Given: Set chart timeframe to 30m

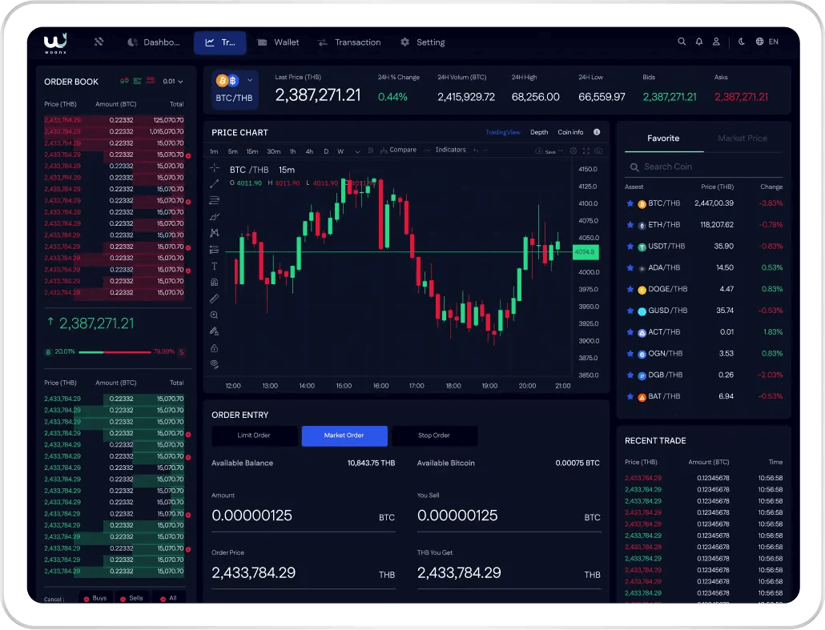Looking at the screenshot, I should coord(274,151).
